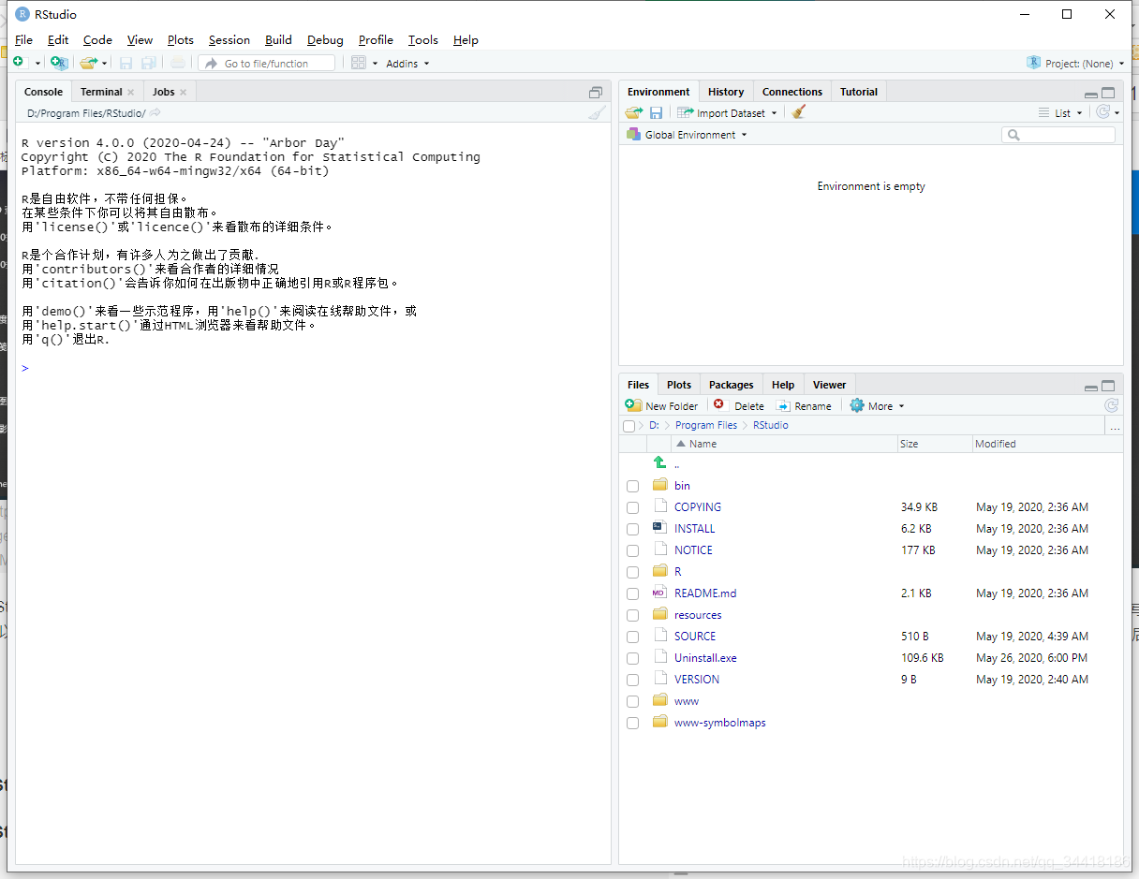Click the Save workspace disk icon in Environment pane

click(x=657, y=112)
